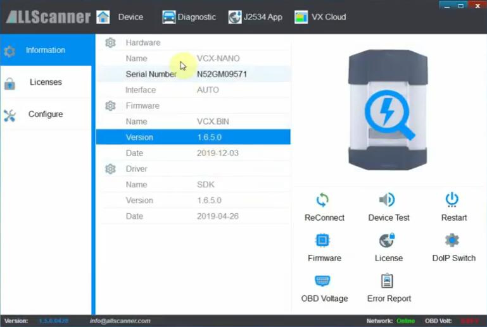Select the highlighted firmware Version 1.6.5.0
The height and width of the screenshot is (327, 487).
(193, 137)
